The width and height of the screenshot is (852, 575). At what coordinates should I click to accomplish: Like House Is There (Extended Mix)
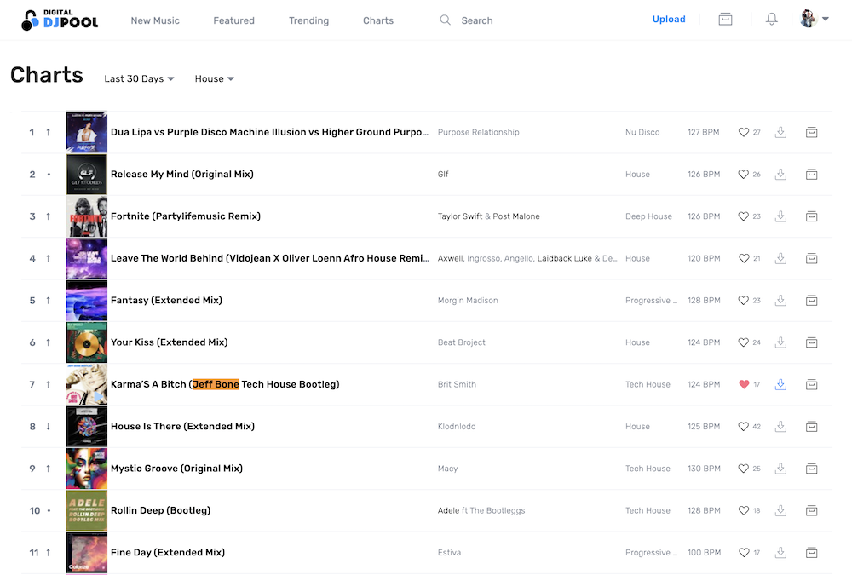[x=743, y=427]
